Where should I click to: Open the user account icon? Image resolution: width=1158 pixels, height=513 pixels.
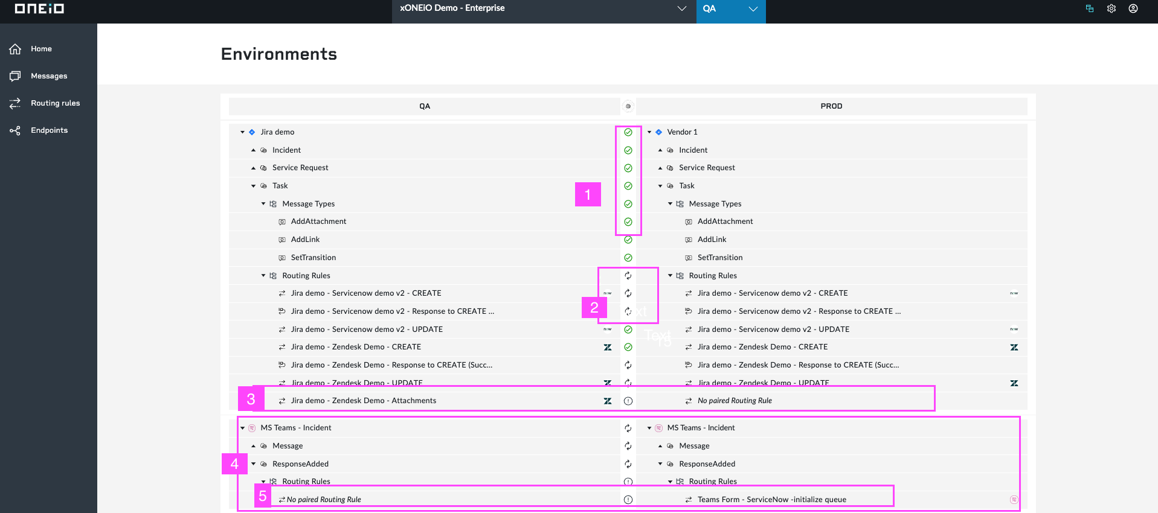click(x=1133, y=8)
